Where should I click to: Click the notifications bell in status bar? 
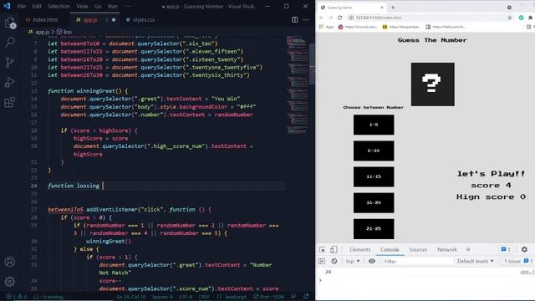coord(306,297)
